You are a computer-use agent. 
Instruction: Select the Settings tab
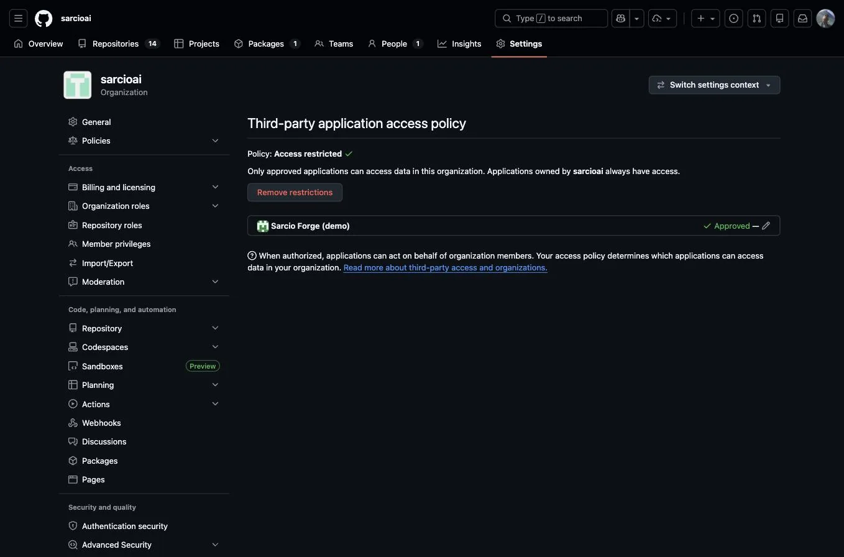(519, 44)
